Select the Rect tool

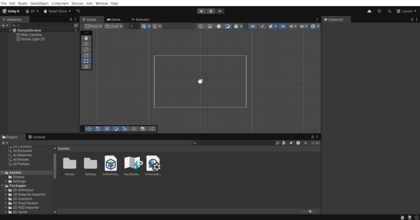pyautogui.click(x=86, y=61)
